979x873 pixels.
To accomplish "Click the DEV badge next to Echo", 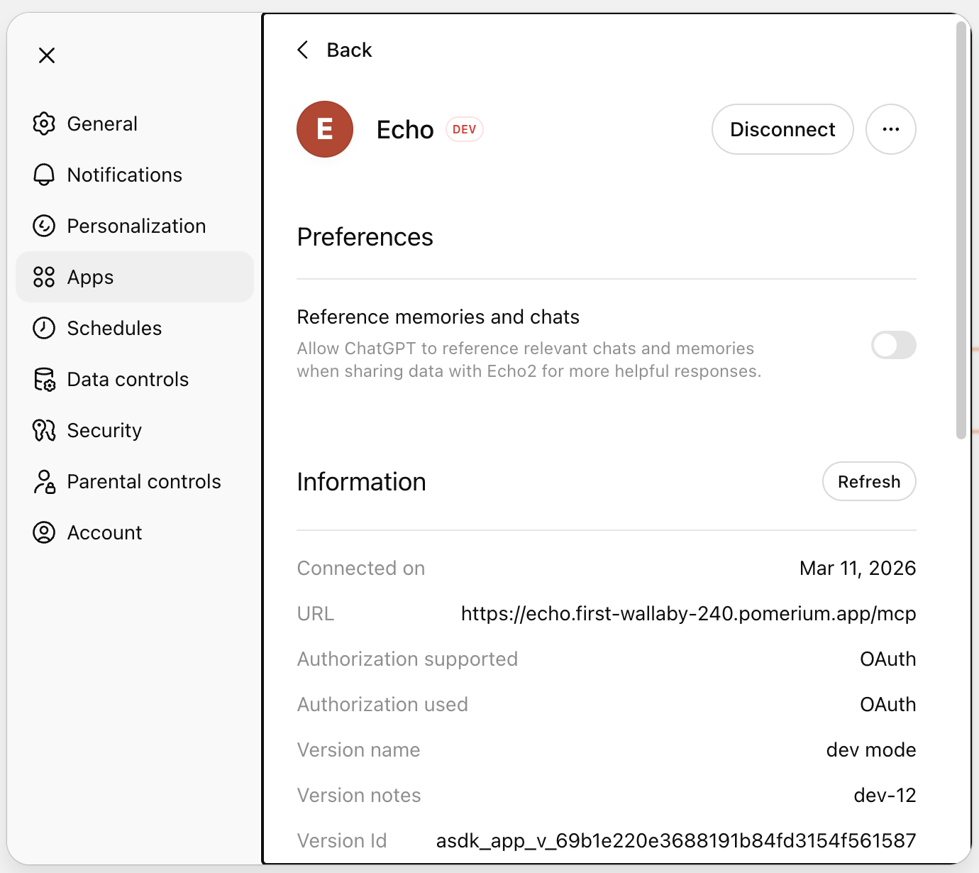I will [x=464, y=129].
